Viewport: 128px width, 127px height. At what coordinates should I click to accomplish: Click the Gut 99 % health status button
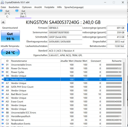10,36
